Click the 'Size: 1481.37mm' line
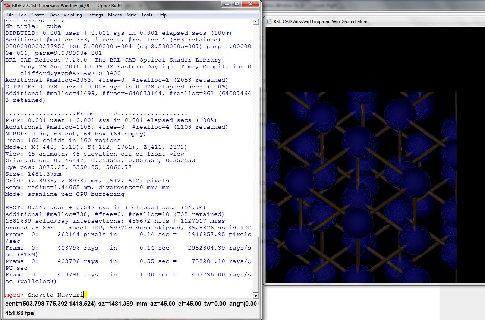Viewport: 485px width, 320px height. (33, 174)
